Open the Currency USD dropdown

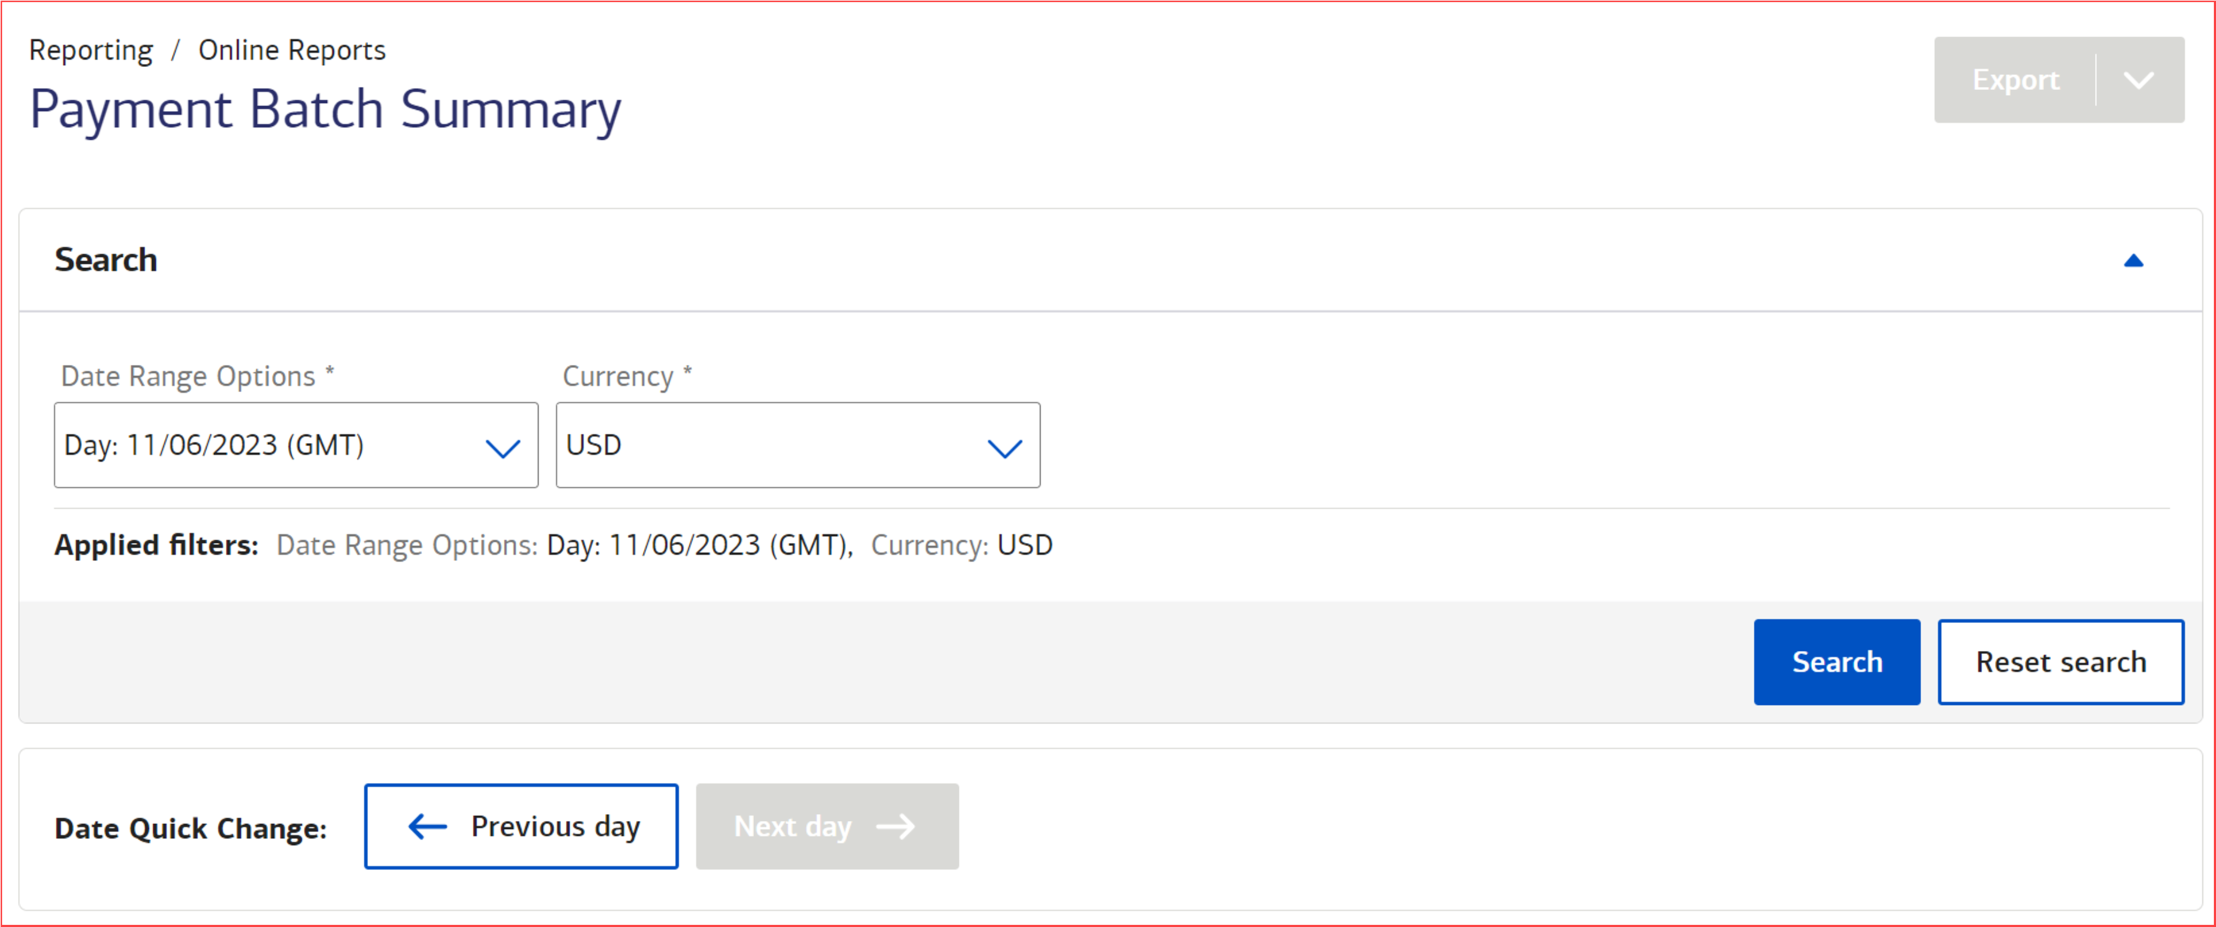797,446
